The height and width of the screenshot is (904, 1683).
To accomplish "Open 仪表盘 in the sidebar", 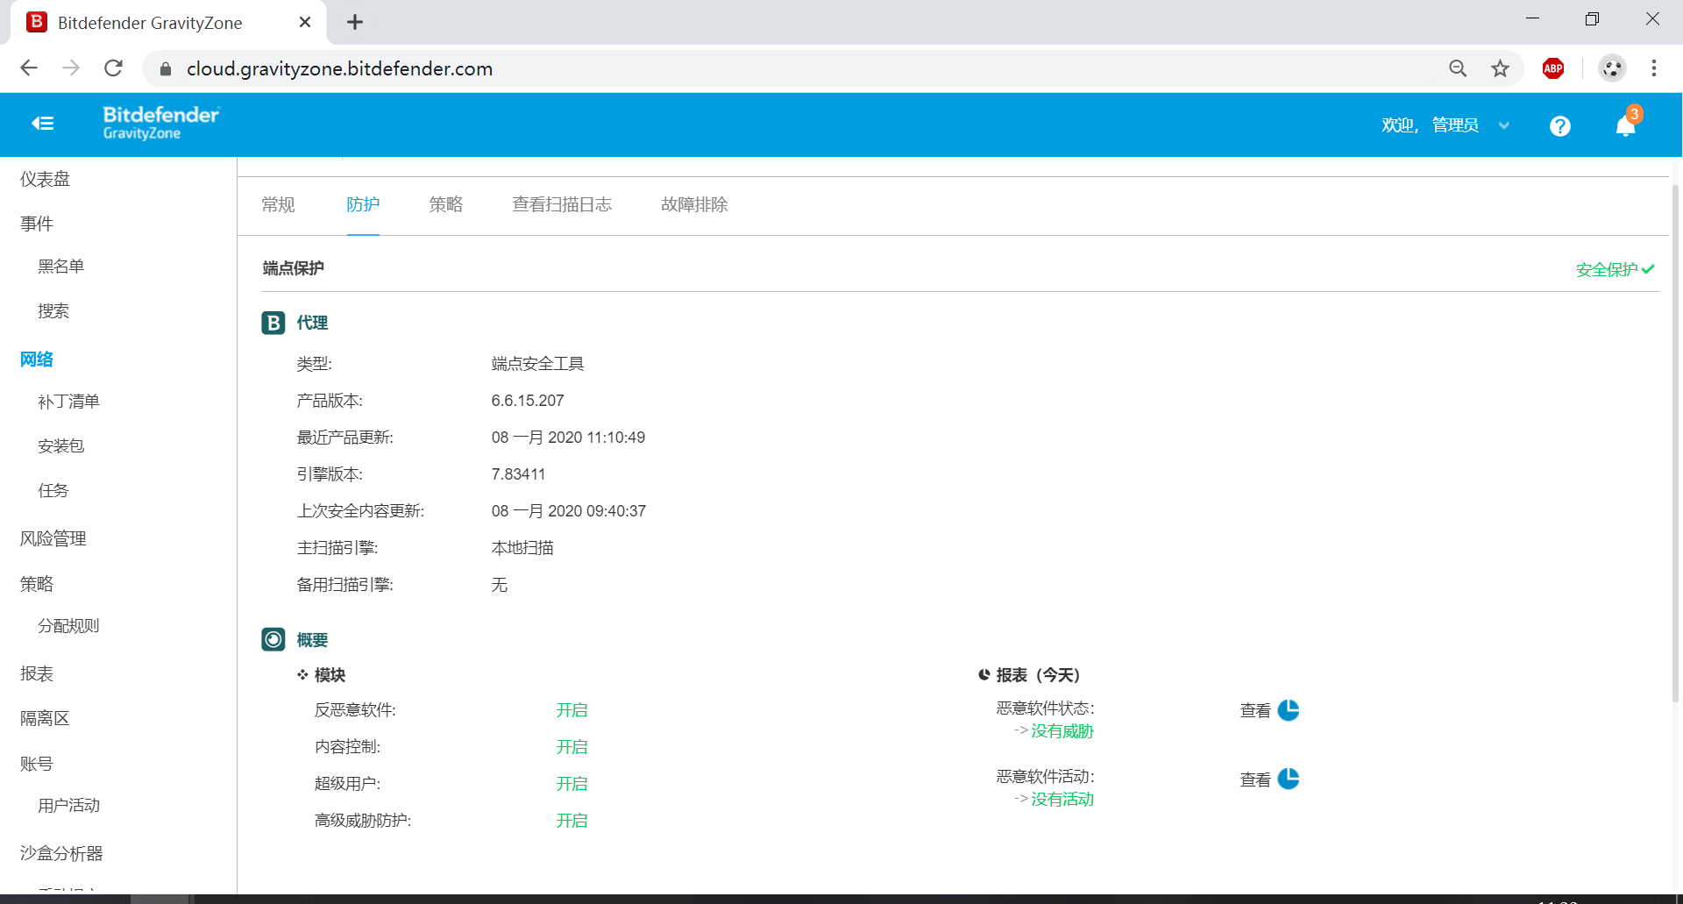I will [x=45, y=179].
